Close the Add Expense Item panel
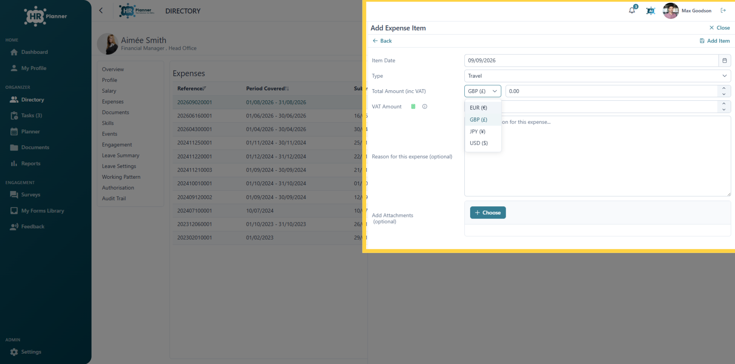This screenshot has width=735, height=364. [x=720, y=28]
